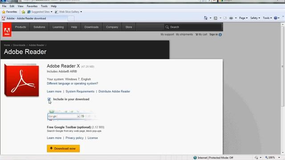Open the Tools menu in menu bar
285x160 pixels.
tap(44, 6)
